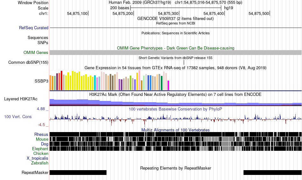Select the Chicken species label
Screen dimensions: 302x180
[41, 153]
